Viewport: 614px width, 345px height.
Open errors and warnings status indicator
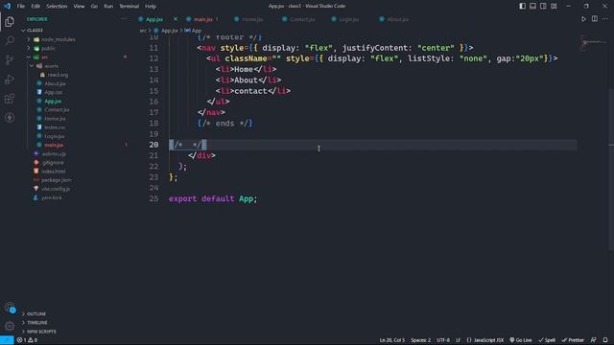(27, 340)
